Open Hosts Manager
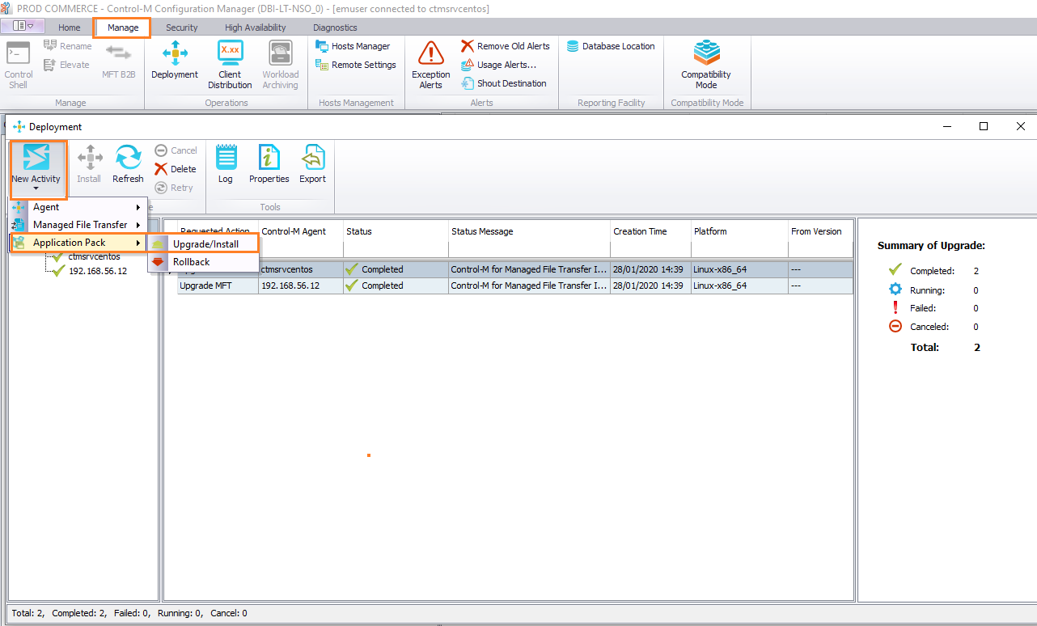 point(353,46)
